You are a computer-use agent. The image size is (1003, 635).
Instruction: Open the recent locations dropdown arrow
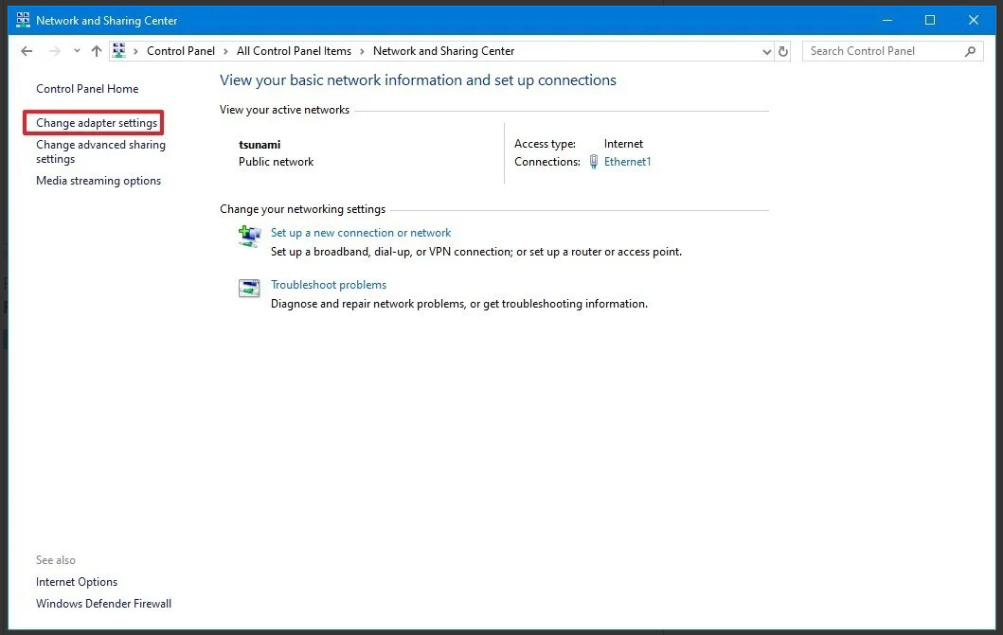(77, 51)
